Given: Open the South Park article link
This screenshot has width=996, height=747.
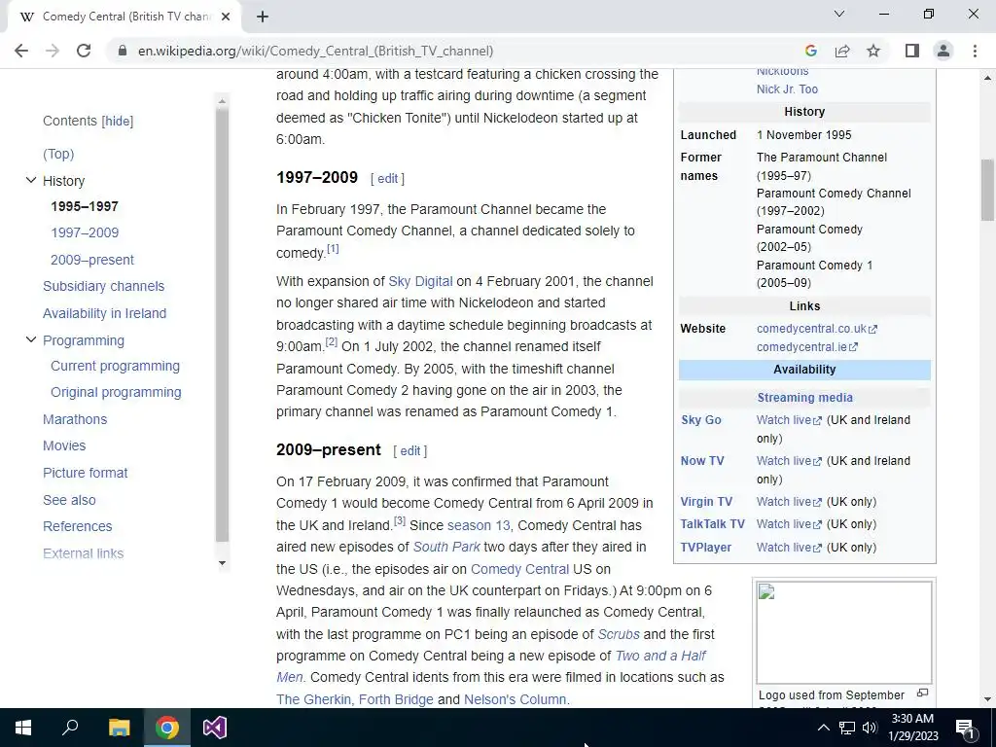Looking at the screenshot, I should tap(446, 547).
